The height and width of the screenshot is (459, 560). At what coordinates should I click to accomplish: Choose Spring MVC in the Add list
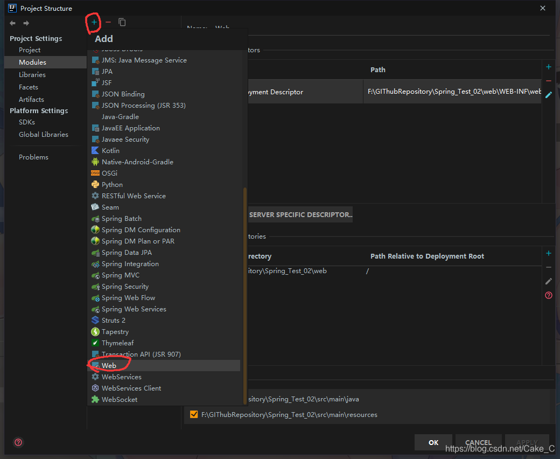click(x=164, y=275)
